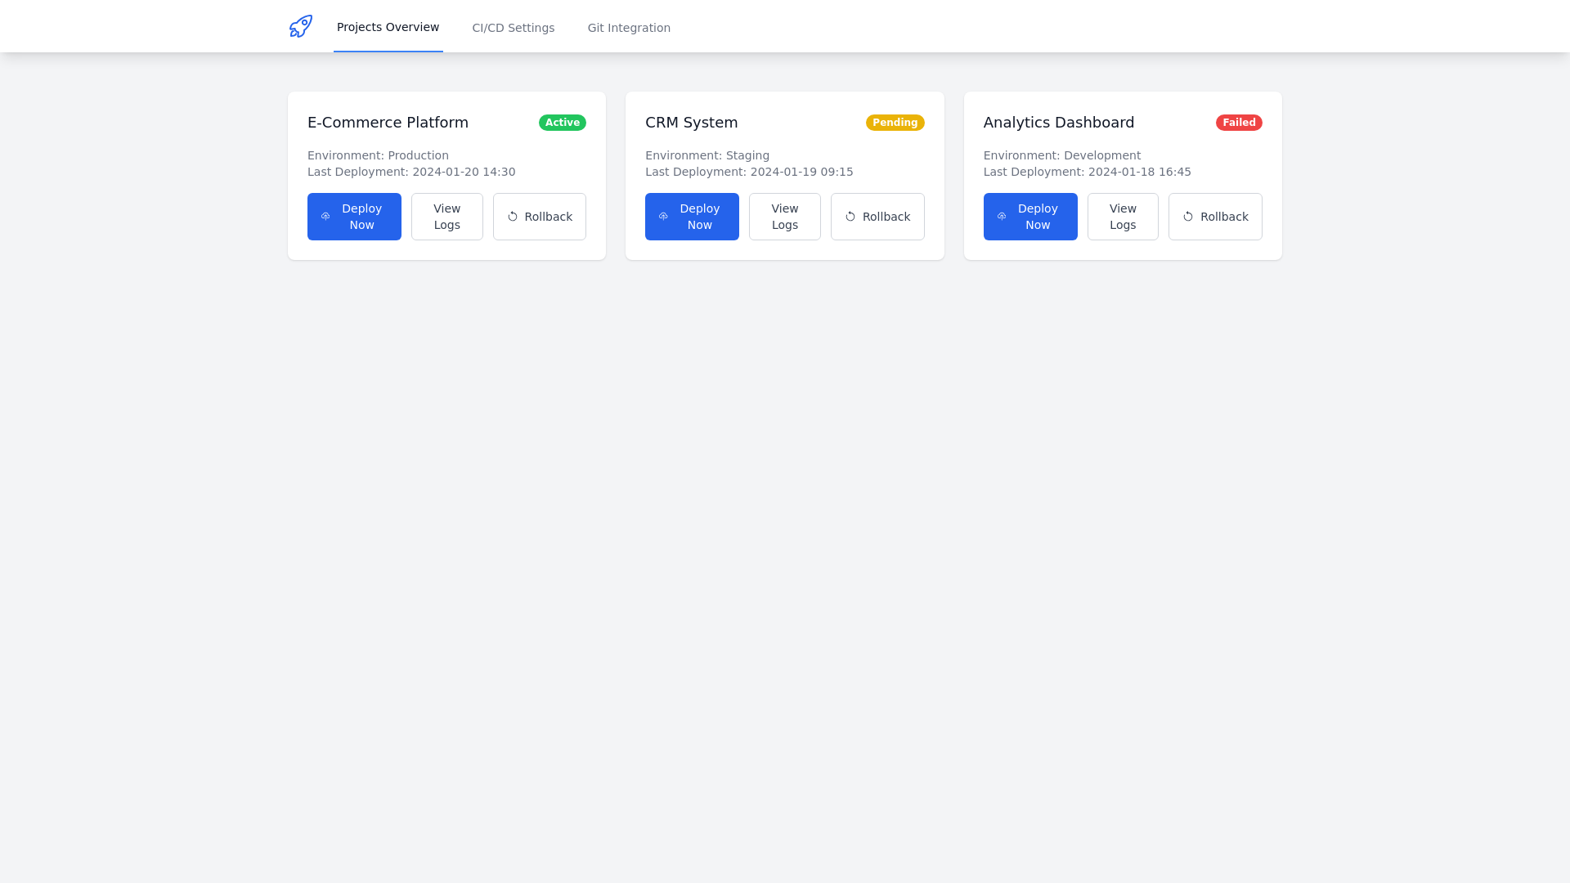Screen dimensions: 1570x883
Task: Click the rollback arrow icon for Analytics Dashboard
Action: pos(1188,216)
